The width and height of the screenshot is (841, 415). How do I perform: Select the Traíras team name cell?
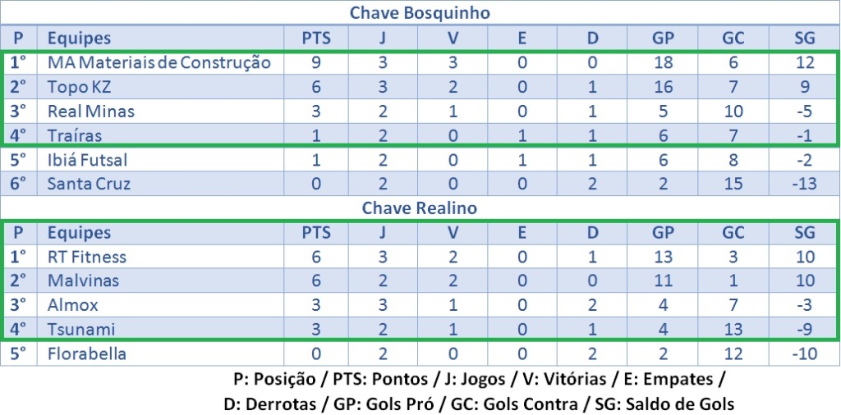[x=75, y=135]
